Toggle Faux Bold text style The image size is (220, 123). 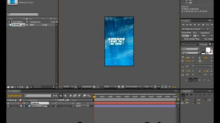186,80
